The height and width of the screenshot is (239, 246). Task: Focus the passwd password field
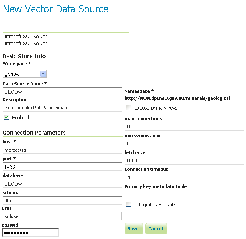pos(30,233)
